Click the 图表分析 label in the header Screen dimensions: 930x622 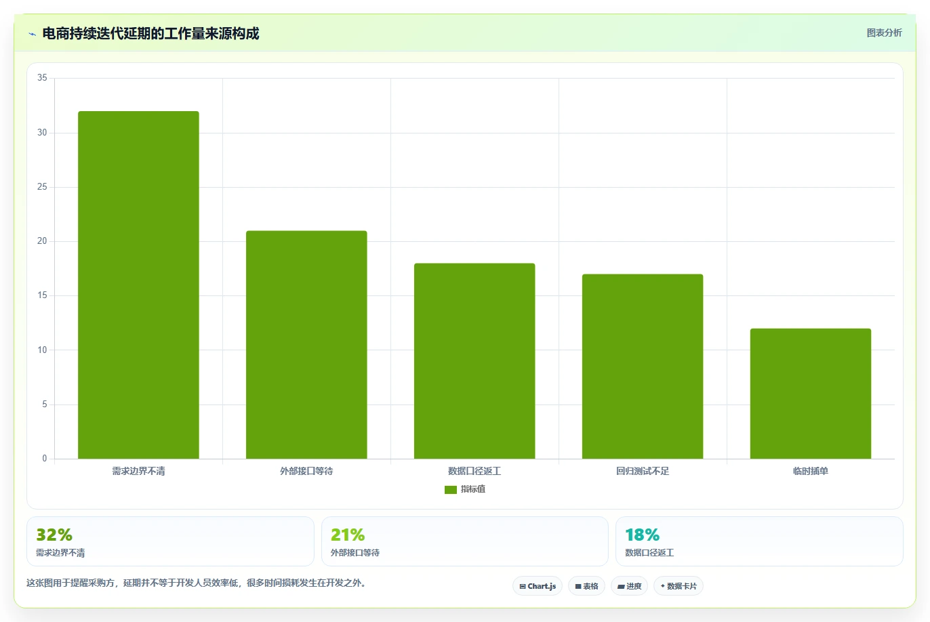click(x=884, y=33)
